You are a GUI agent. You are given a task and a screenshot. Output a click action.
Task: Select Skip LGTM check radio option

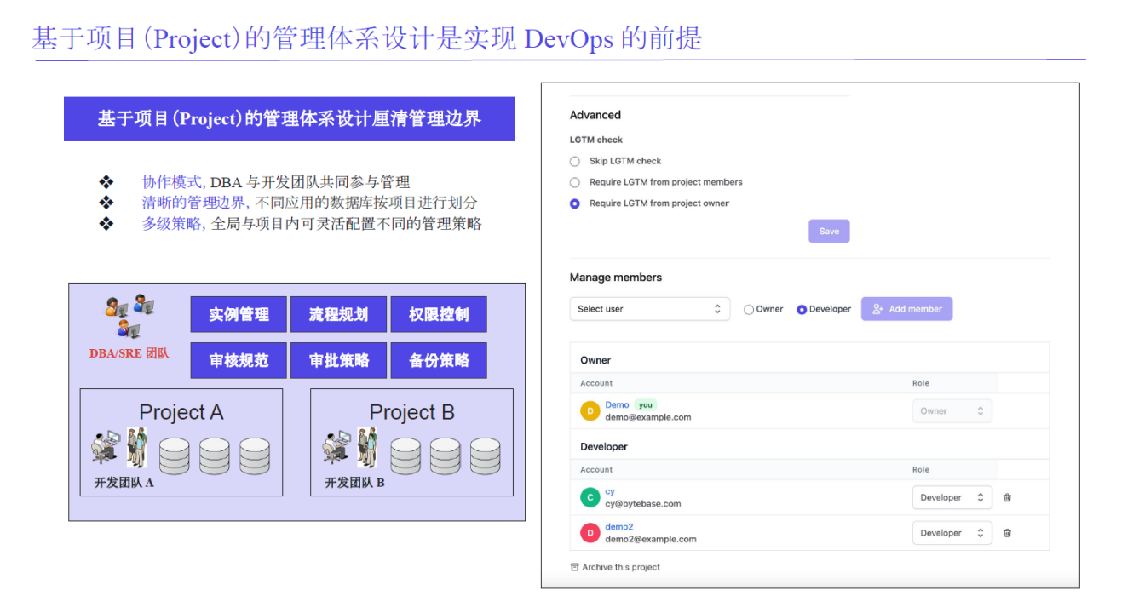[x=574, y=161]
